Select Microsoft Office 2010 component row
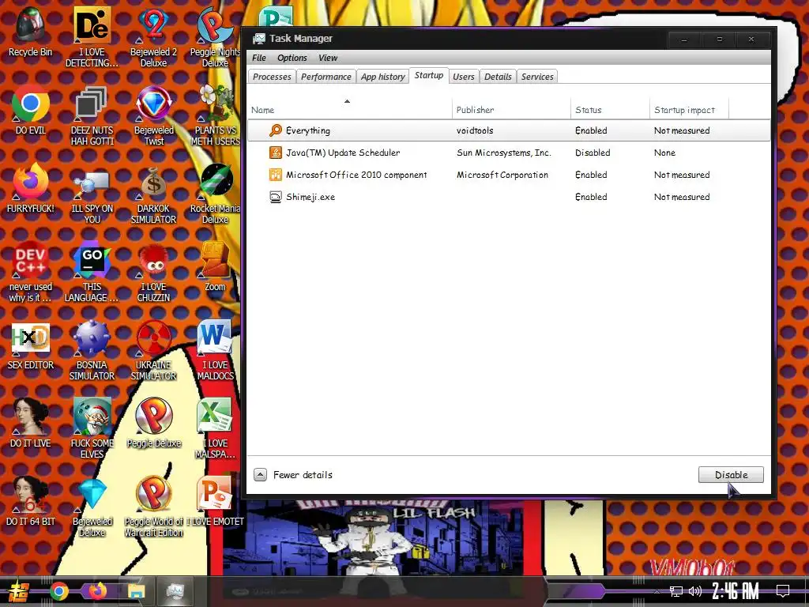This screenshot has height=607, width=809. point(509,175)
